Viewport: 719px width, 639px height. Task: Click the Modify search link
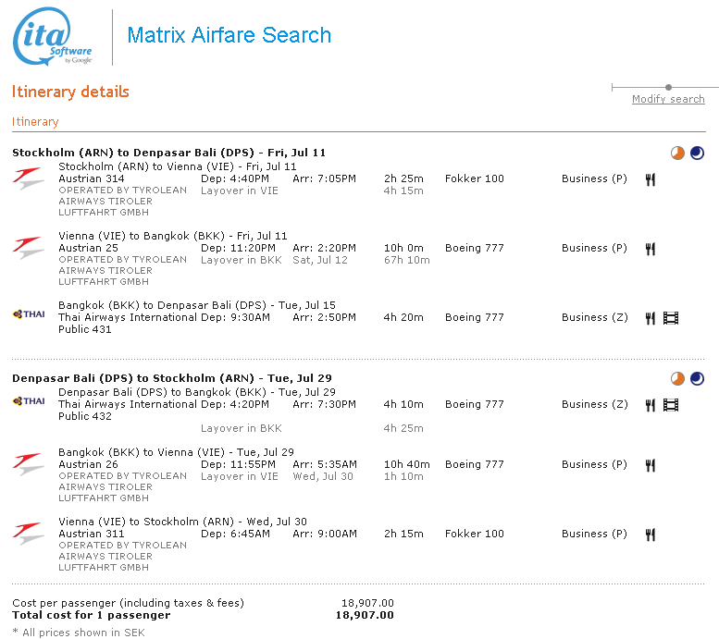[x=667, y=99]
